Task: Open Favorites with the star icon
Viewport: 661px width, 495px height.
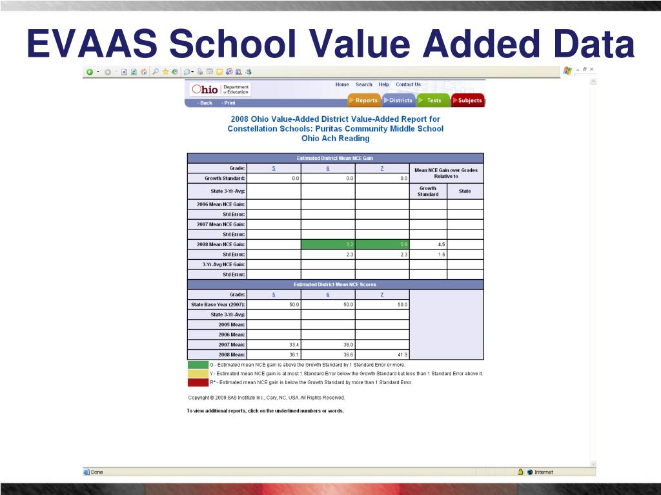Action: 165,72
